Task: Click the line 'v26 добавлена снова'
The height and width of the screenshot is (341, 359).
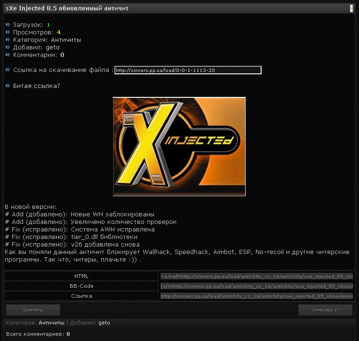Action: [x=72, y=245]
